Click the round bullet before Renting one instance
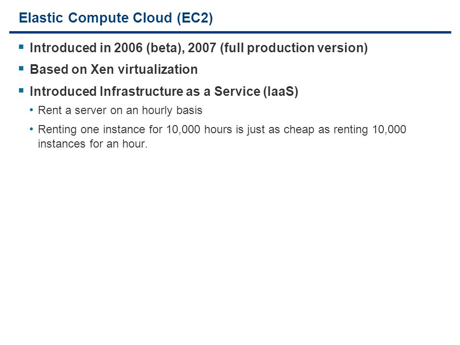This screenshot has height=345, width=460. (x=32, y=129)
